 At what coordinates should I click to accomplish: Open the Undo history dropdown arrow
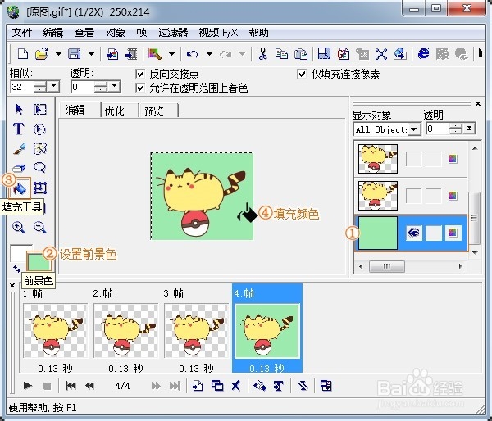210,53
